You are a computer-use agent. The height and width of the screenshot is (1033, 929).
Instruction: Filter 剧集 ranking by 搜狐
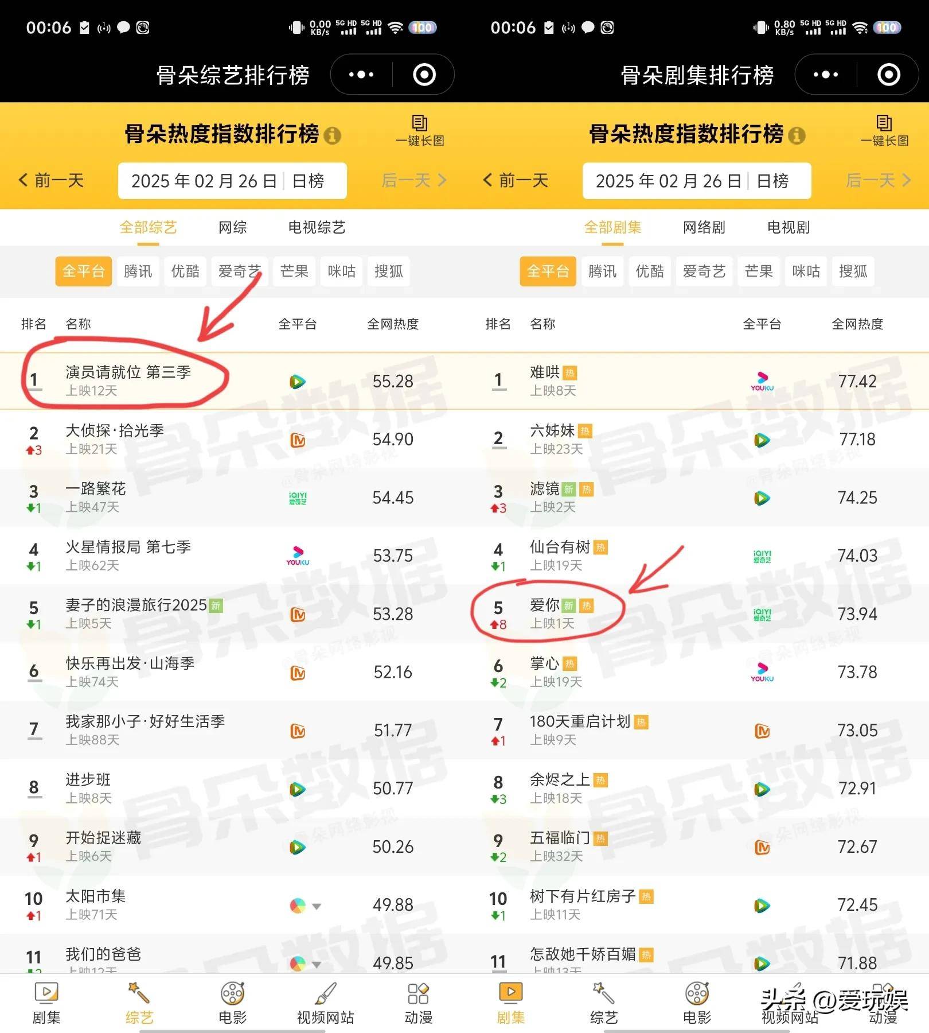(x=853, y=271)
